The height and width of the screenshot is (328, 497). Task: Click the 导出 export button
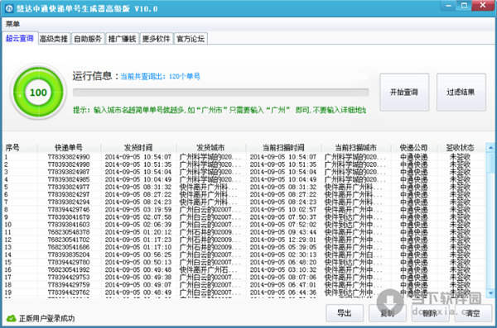(345, 313)
